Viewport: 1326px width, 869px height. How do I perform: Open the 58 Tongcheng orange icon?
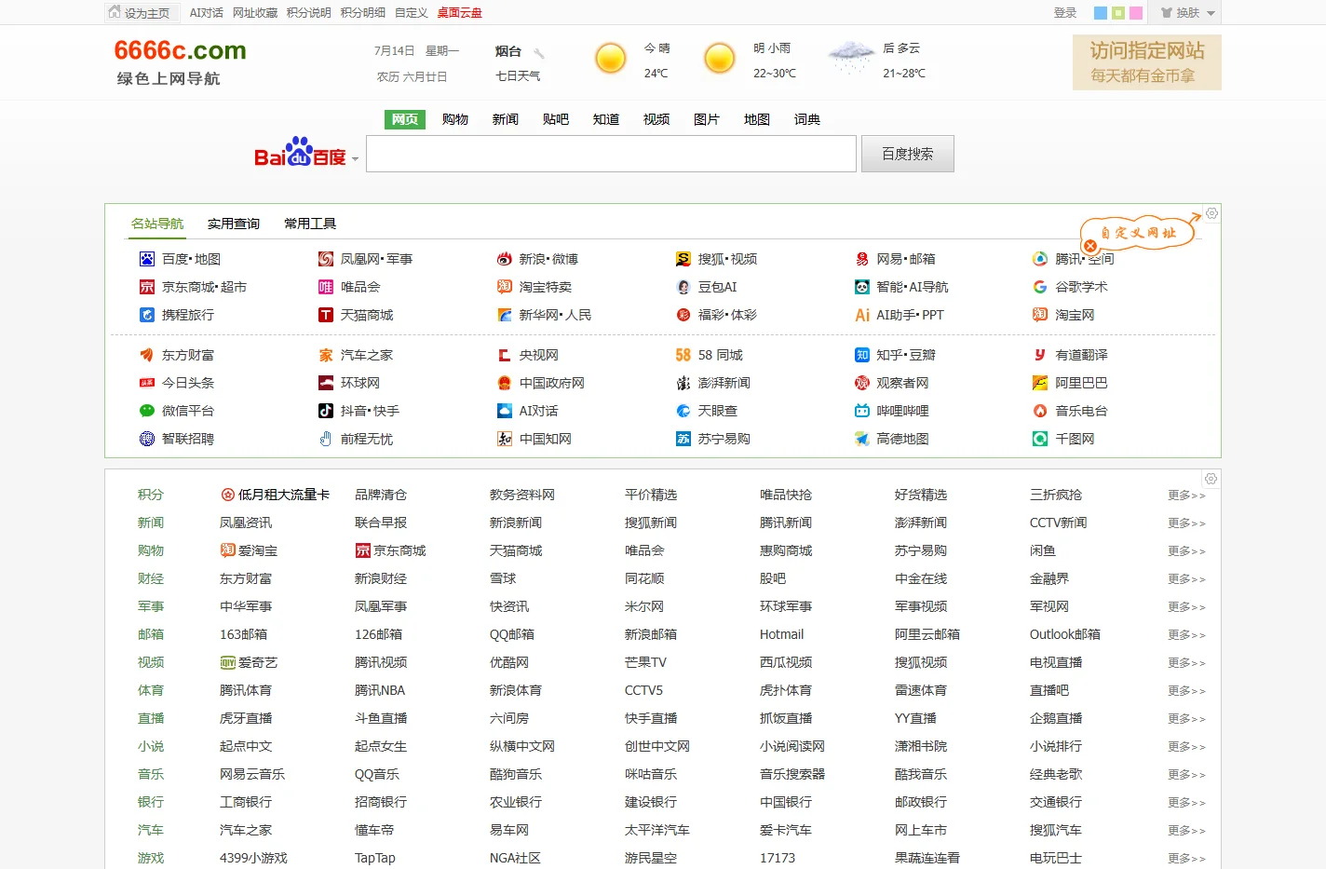tap(683, 355)
